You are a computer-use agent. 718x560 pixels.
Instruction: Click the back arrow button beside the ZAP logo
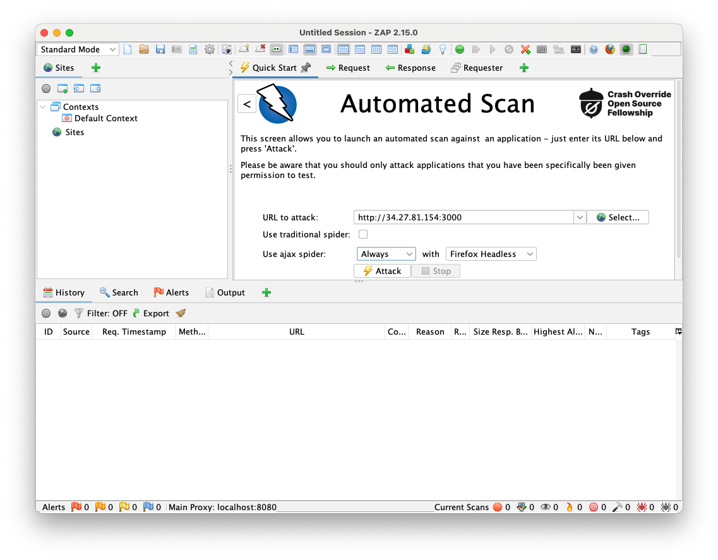pos(247,104)
